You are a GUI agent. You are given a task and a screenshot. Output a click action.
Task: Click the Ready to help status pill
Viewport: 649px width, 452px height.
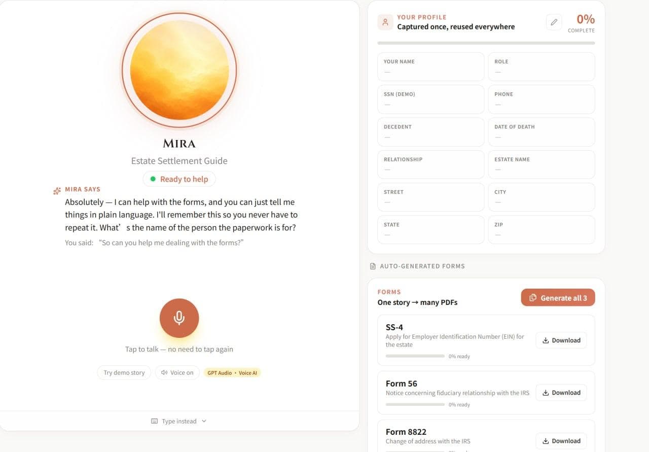[x=179, y=179]
